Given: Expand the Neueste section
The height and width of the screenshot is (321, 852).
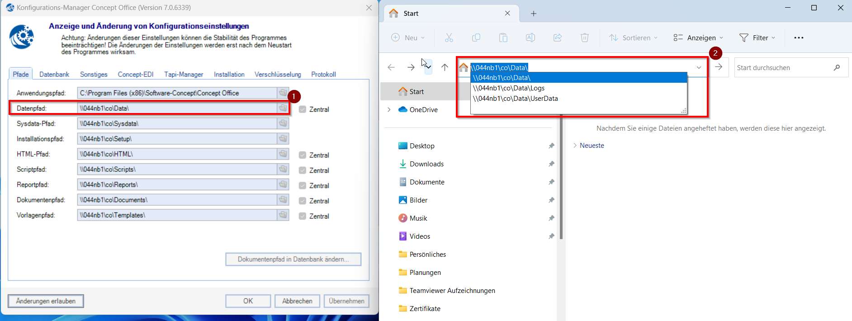Looking at the screenshot, I should click(x=575, y=145).
